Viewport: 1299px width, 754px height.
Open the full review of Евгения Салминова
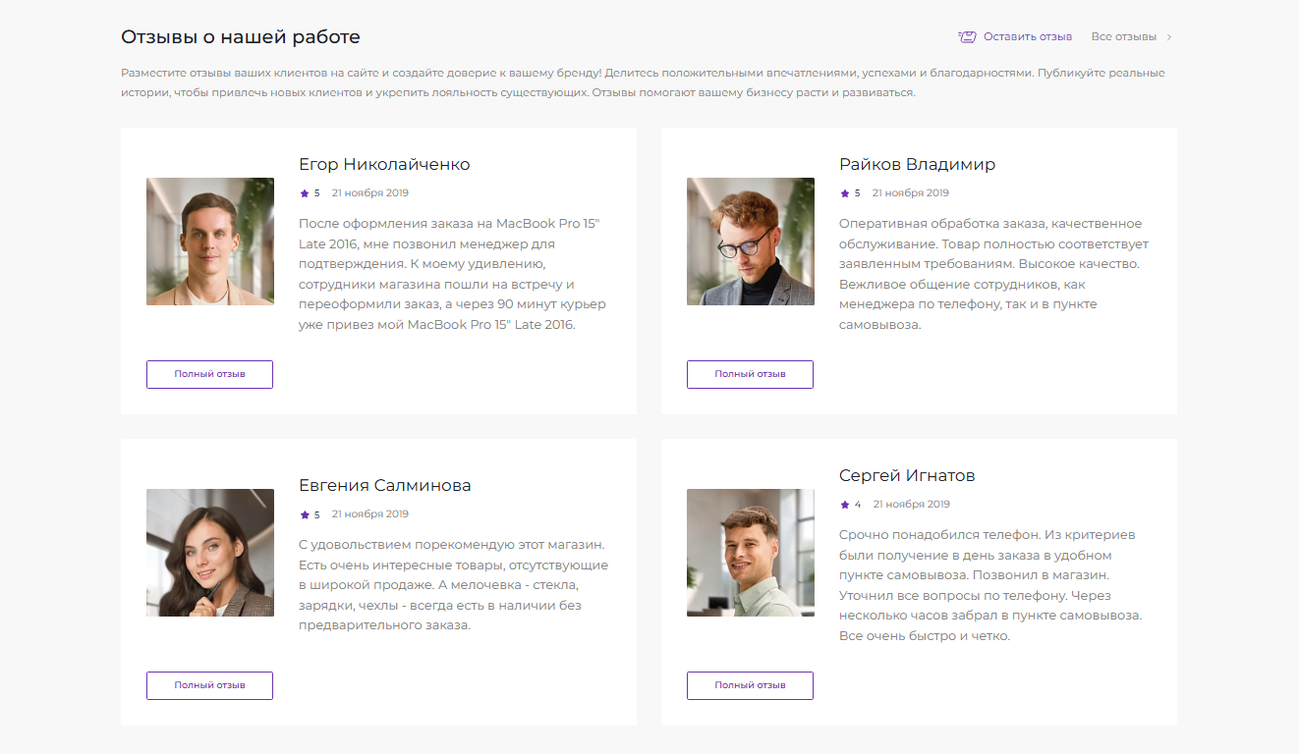[x=209, y=685]
